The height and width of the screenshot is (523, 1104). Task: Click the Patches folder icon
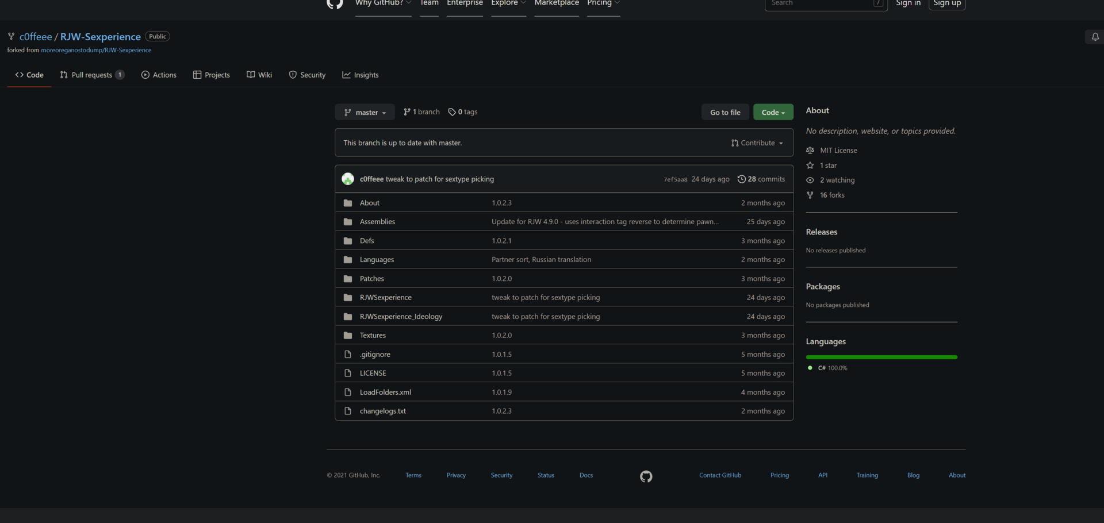(348, 279)
